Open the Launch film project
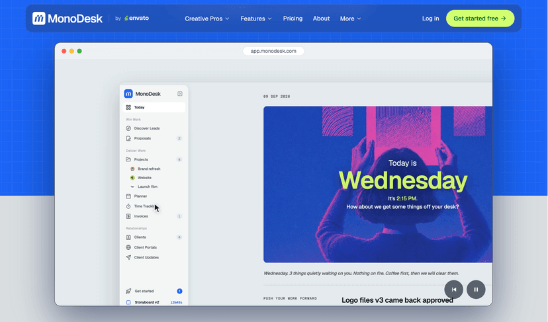548x322 pixels. [x=147, y=186]
